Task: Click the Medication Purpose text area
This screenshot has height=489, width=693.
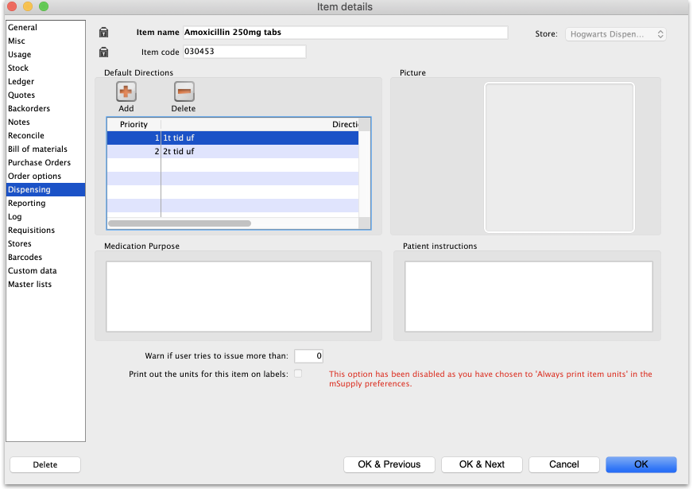Action: coord(239,297)
